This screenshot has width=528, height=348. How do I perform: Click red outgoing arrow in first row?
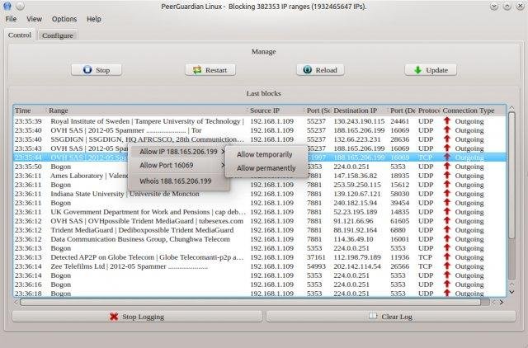[x=447, y=121]
